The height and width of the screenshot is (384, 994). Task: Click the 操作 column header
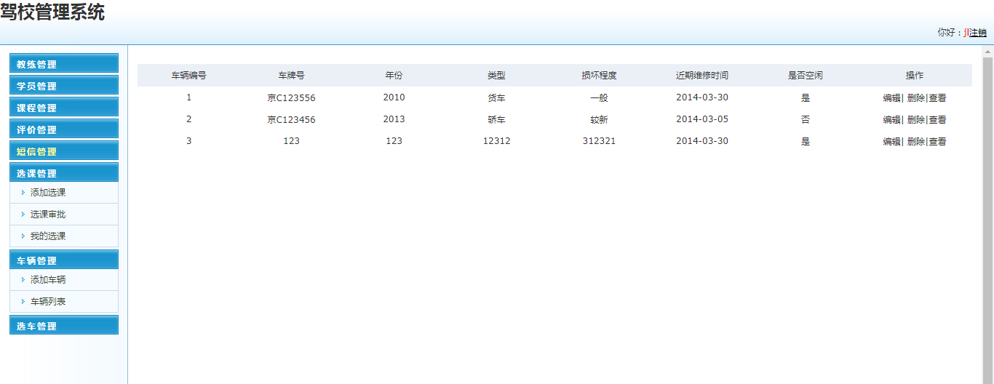[915, 76]
